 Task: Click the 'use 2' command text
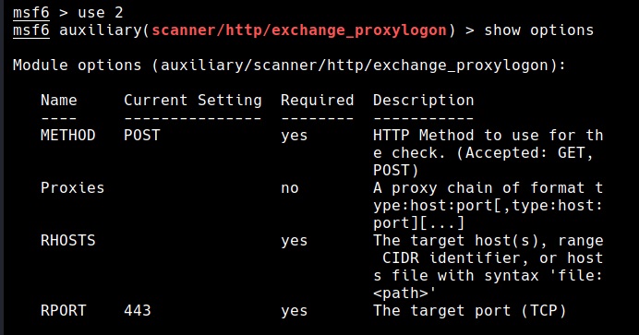coord(101,13)
